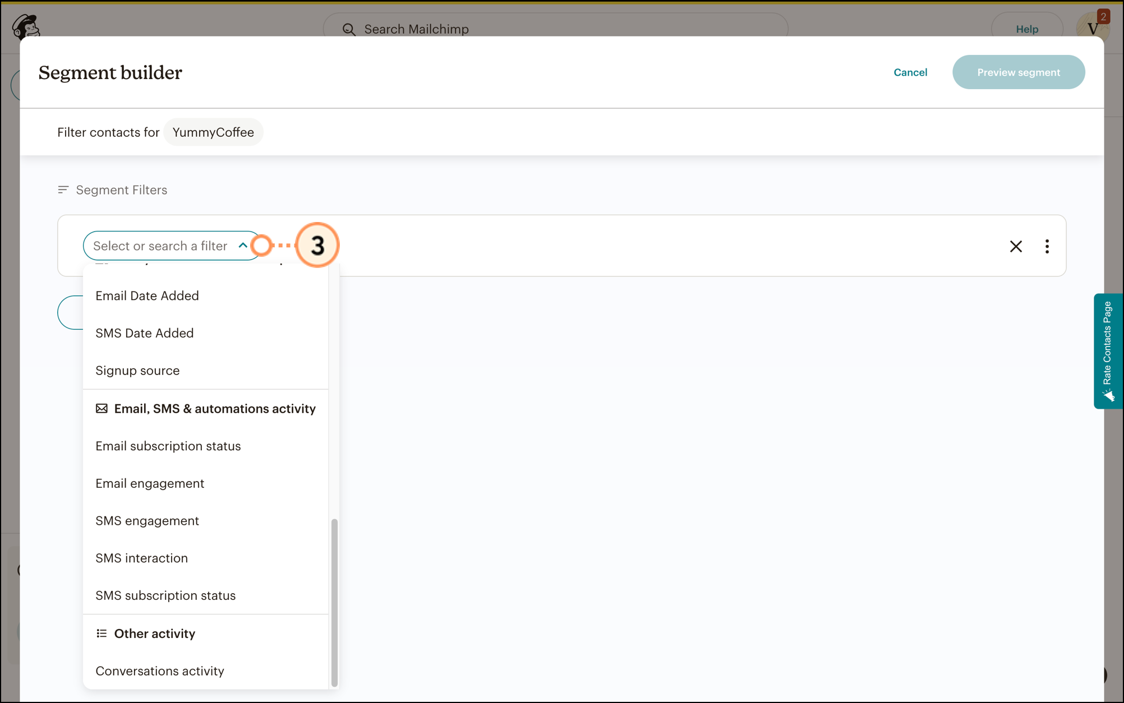Pick the SMS engagement filter
1124x703 pixels.
(205, 521)
